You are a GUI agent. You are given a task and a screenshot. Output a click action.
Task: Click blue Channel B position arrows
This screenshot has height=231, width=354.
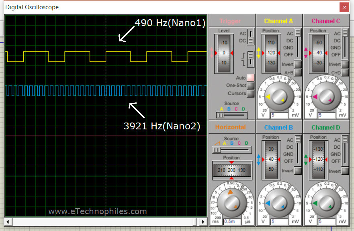[x=259, y=159]
